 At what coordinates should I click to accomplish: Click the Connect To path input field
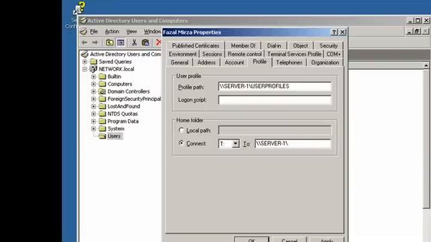[293, 143]
